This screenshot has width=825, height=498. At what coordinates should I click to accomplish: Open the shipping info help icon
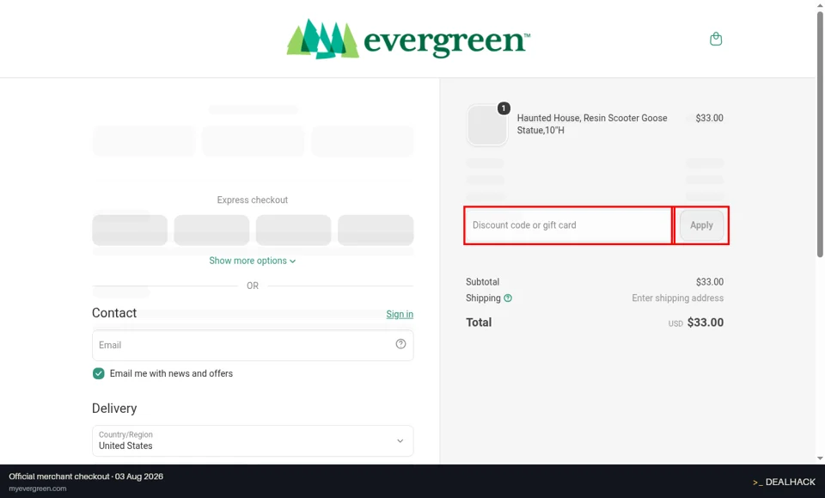pyautogui.click(x=508, y=298)
